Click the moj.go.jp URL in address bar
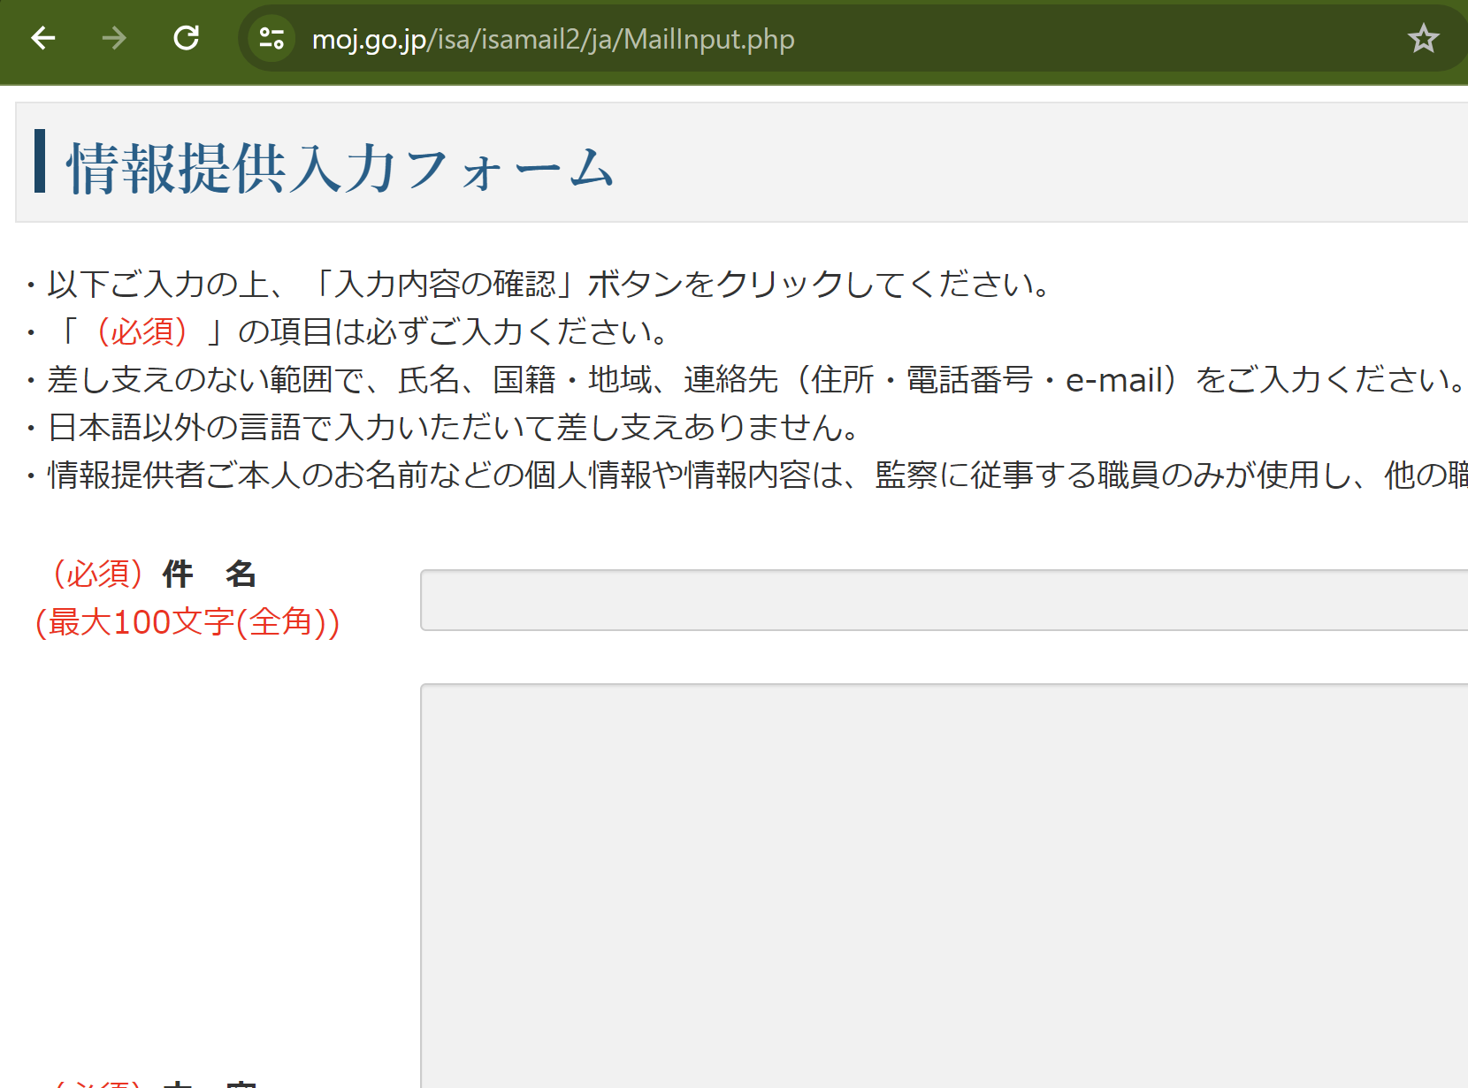The image size is (1468, 1088). tap(553, 40)
